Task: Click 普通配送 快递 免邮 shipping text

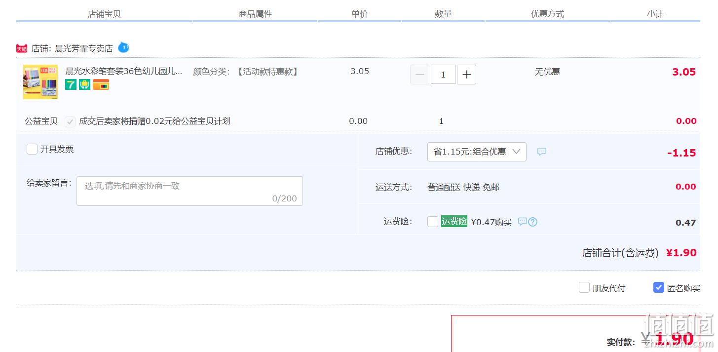Action: pos(463,187)
